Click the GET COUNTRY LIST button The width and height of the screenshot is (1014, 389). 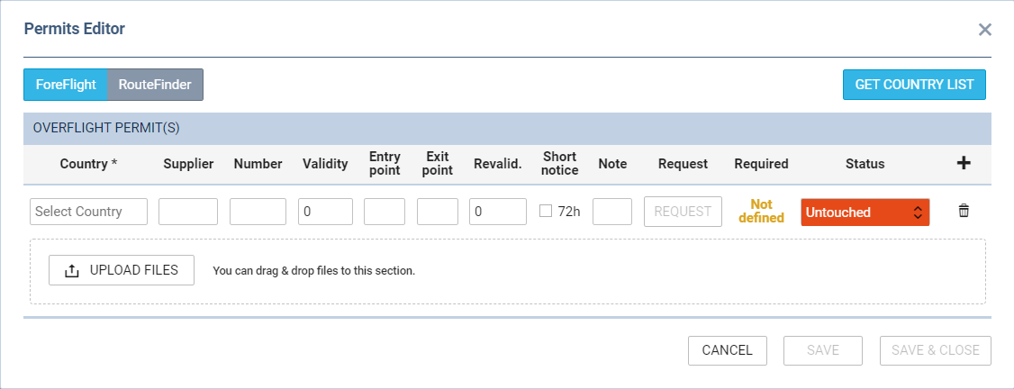pos(914,85)
